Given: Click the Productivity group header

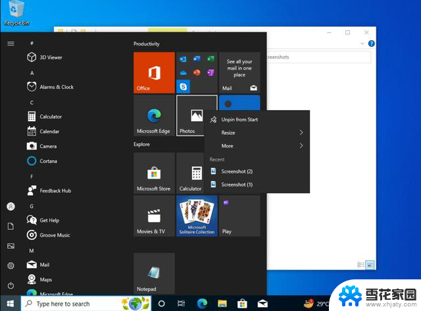Looking at the screenshot, I should (147, 44).
